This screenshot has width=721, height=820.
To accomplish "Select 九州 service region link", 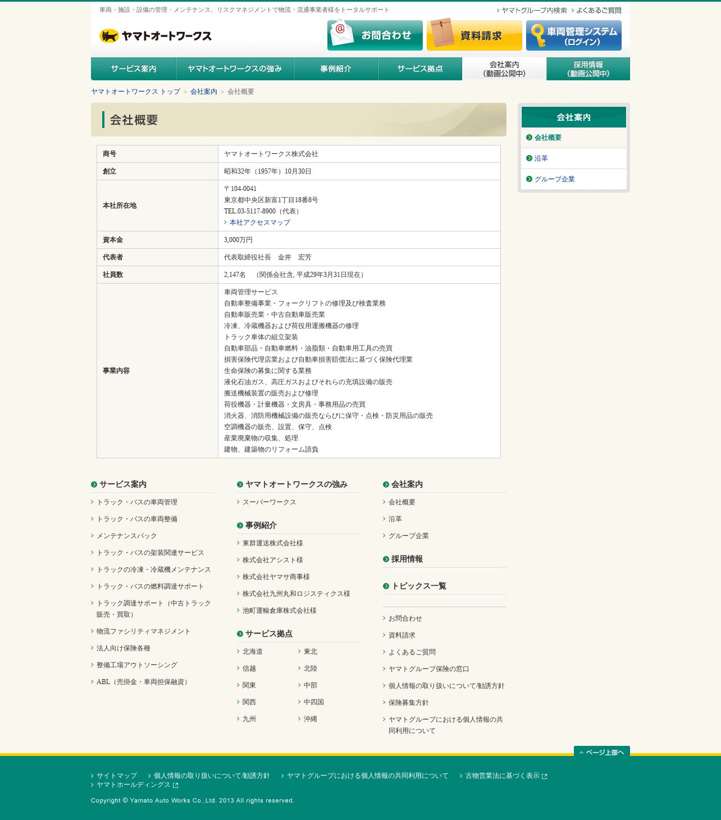I will pos(249,719).
